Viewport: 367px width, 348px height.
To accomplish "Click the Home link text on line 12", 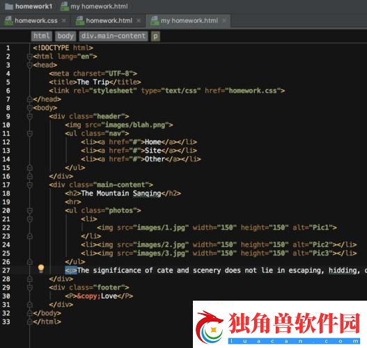I will [x=153, y=142].
